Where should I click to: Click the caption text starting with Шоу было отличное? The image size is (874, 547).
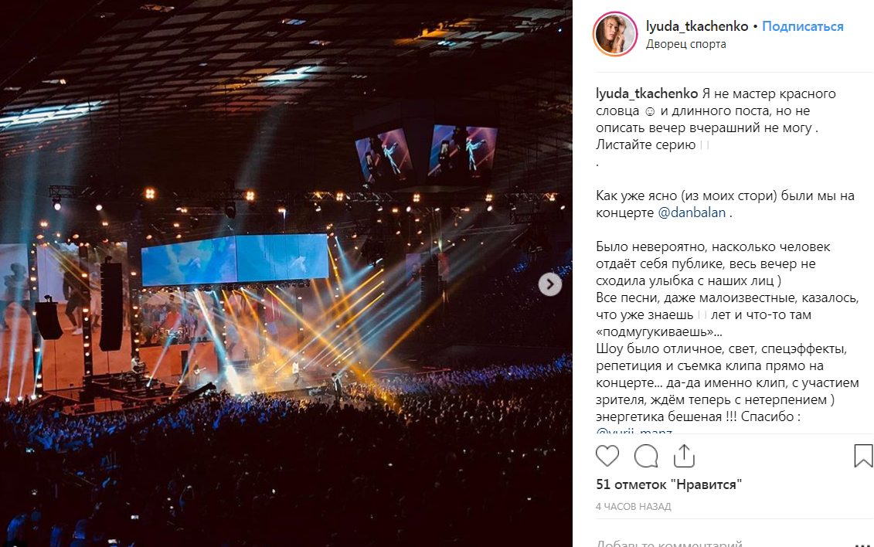click(727, 382)
